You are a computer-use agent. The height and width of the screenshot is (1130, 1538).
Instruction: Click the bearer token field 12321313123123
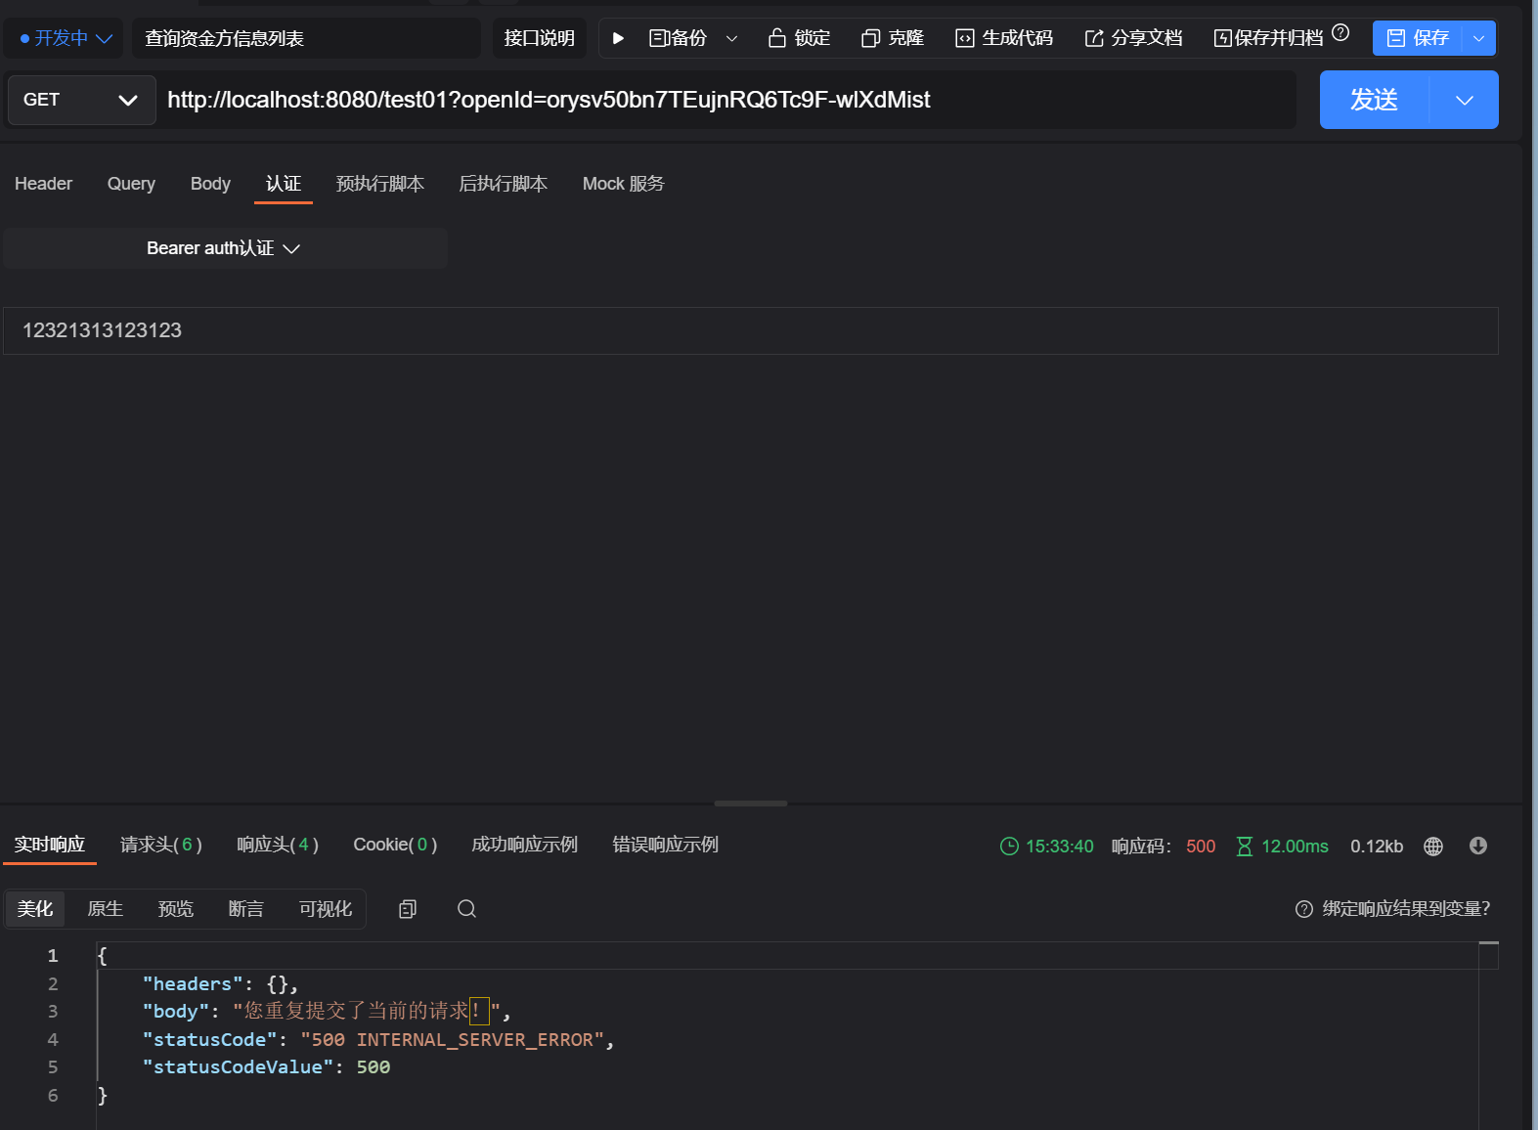point(750,330)
